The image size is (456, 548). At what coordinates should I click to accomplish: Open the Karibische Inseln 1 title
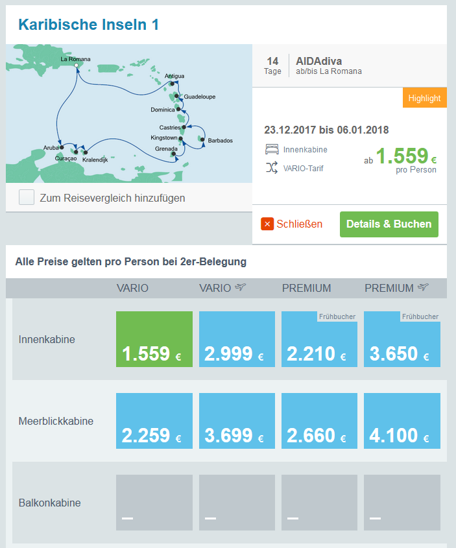[88, 25]
